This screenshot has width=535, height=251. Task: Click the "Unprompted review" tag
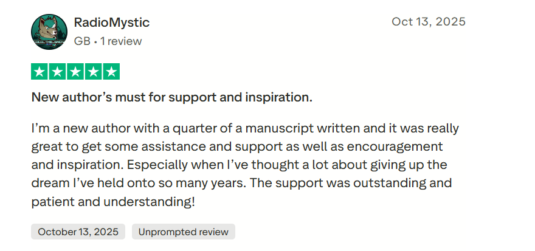tap(183, 232)
